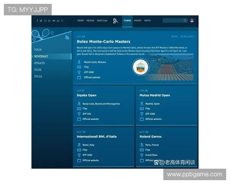
Task: Click calendar icon in Monte-Carlo card
Action: pos(79,77)
